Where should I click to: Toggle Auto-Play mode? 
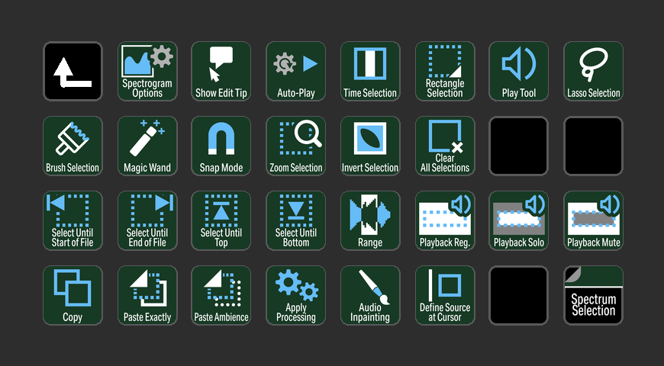pos(295,71)
